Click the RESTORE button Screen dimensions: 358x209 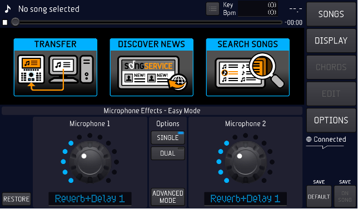tap(17, 199)
